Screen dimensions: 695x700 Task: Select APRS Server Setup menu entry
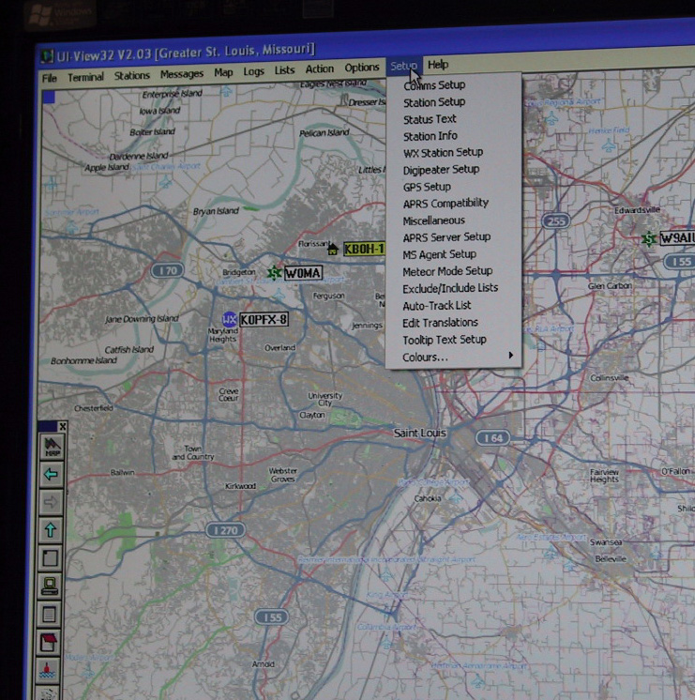click(x=446, y=237)
